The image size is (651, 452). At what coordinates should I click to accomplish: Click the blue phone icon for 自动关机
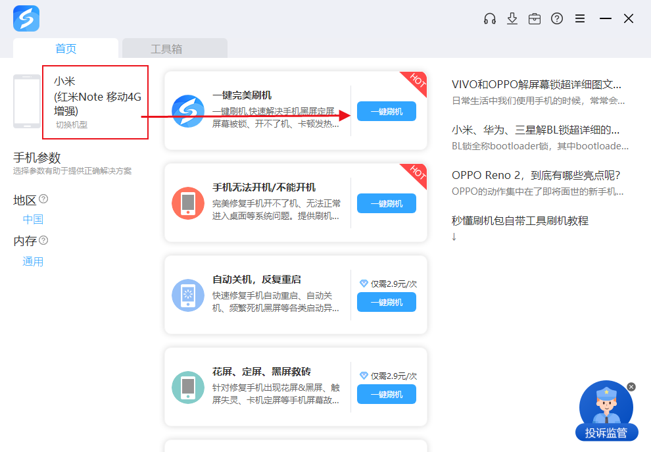(x=188, y=295)
